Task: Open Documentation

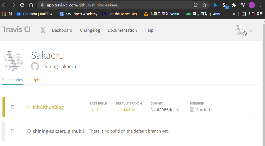Action: [x=122, y=30]
